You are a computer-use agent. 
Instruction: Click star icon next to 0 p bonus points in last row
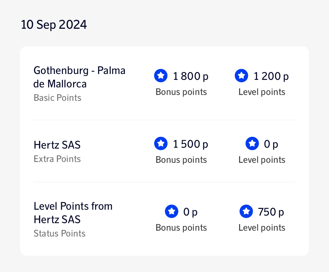[171, 212]
